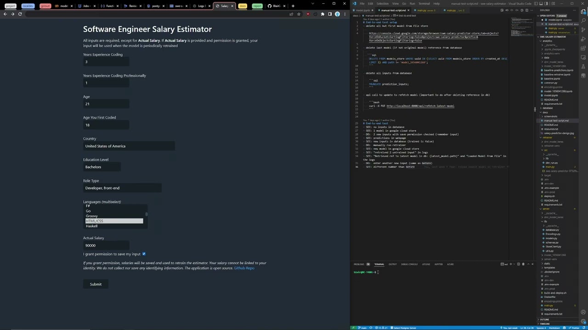
Task: Click Prettier in status bar
Action: [x=574, y=328]
